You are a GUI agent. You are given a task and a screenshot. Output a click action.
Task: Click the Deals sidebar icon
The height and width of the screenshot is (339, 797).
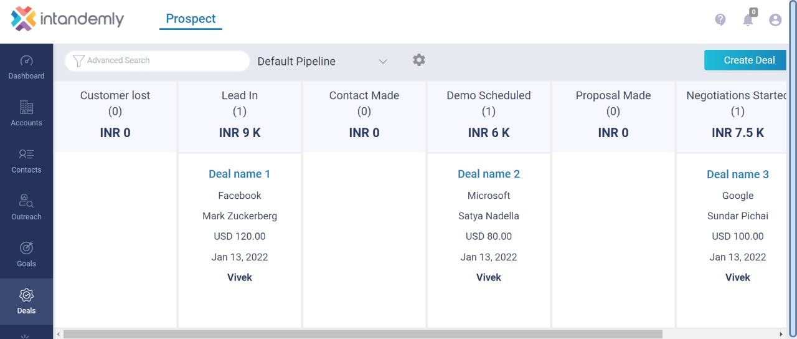point(26,295)
